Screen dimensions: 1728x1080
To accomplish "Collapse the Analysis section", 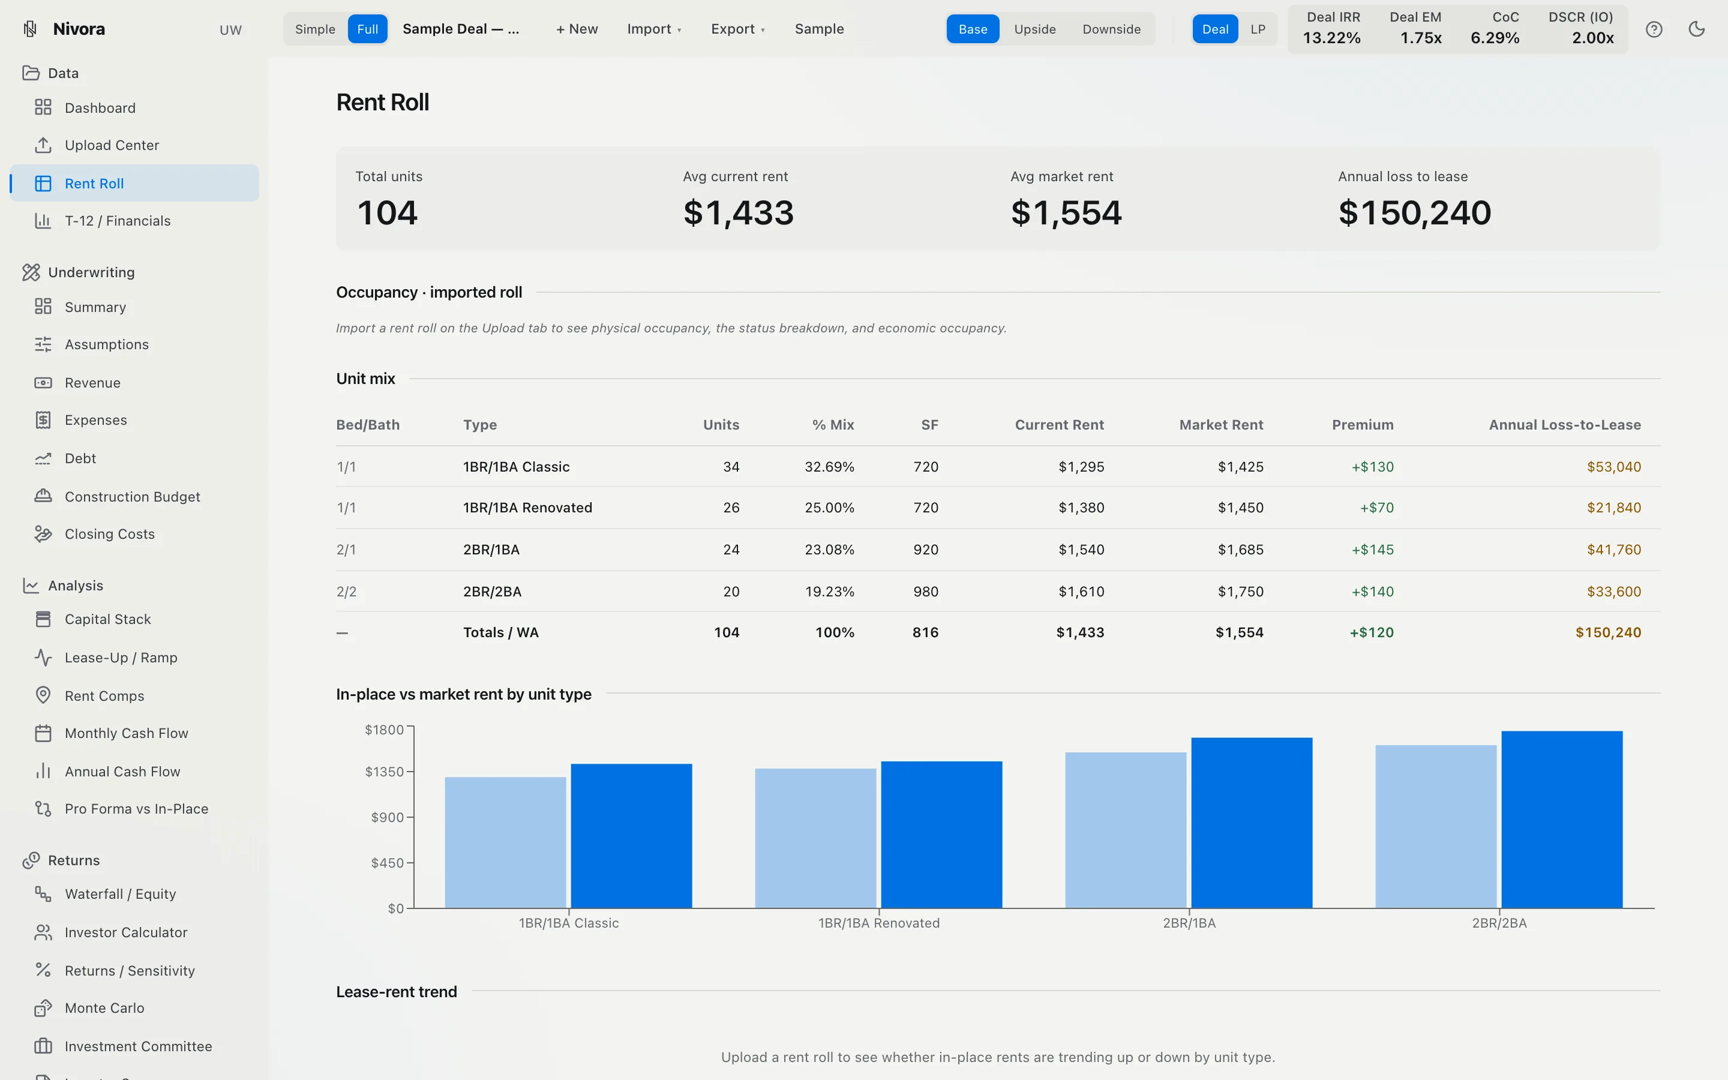I will click(x=63, y=585).
